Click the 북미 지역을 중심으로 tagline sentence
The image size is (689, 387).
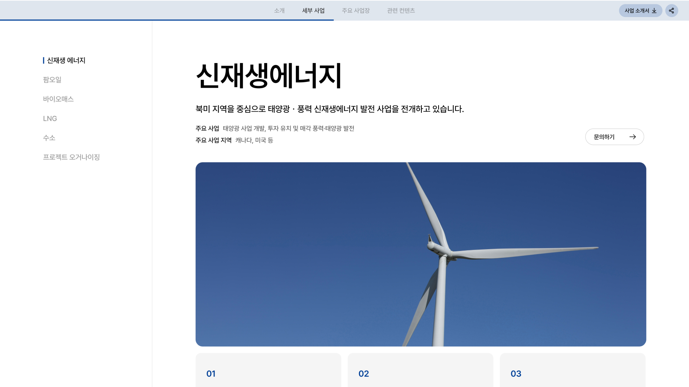(x=330, y=109)
